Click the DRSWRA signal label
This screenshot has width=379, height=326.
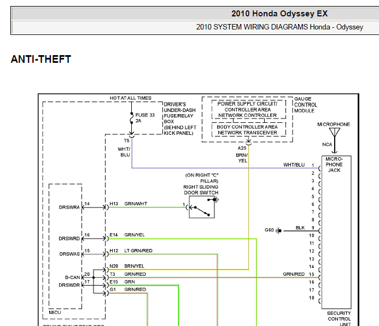69,208
